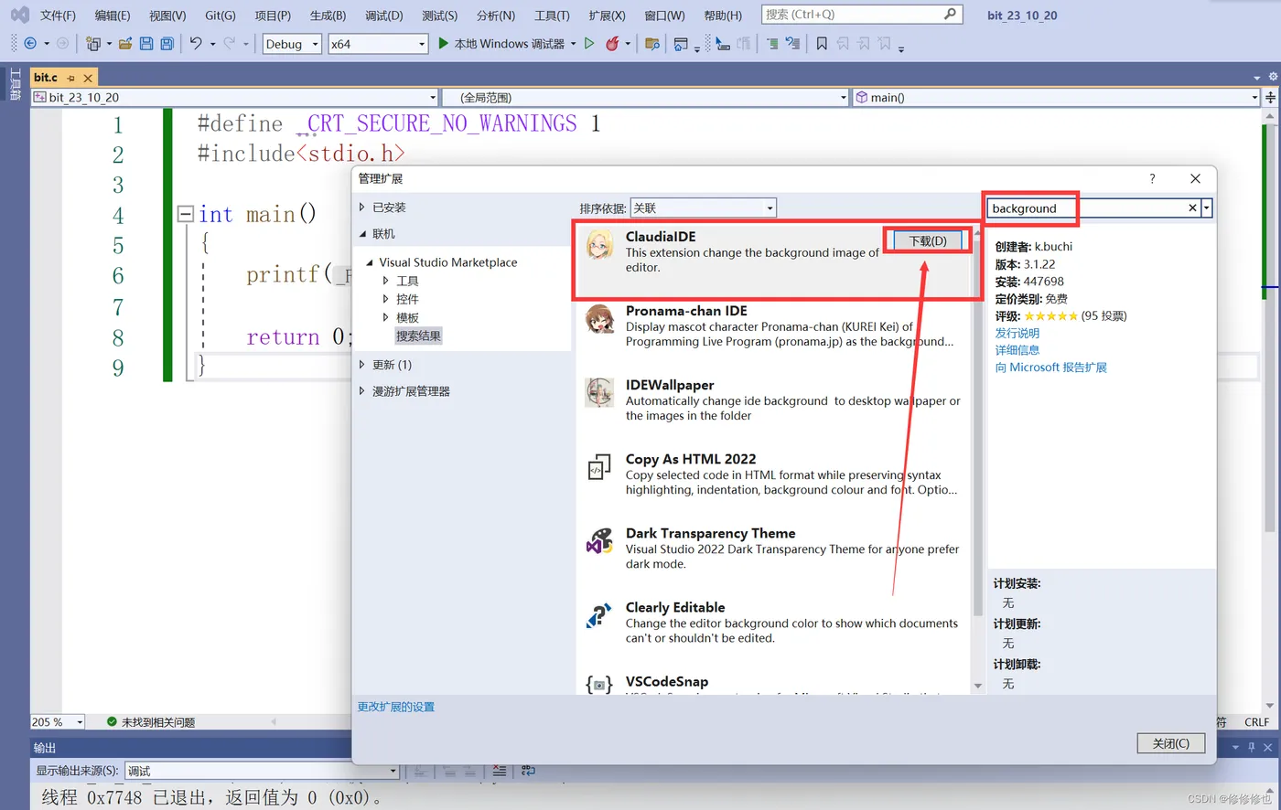Click the comment selection toolbar icon

click(x=772, y=43)
